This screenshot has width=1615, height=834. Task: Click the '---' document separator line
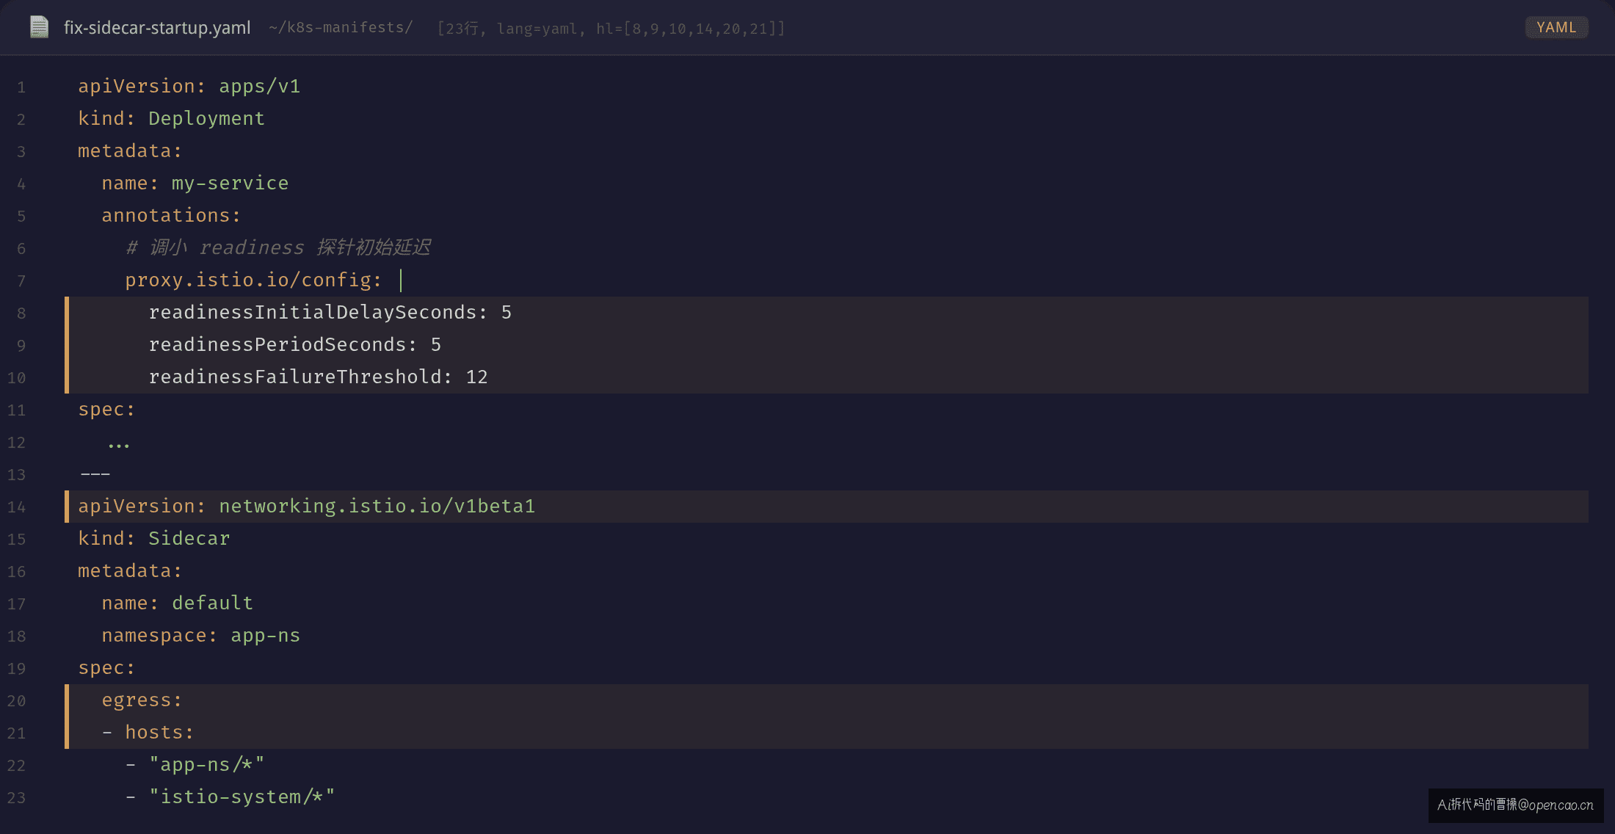point(95,475)
